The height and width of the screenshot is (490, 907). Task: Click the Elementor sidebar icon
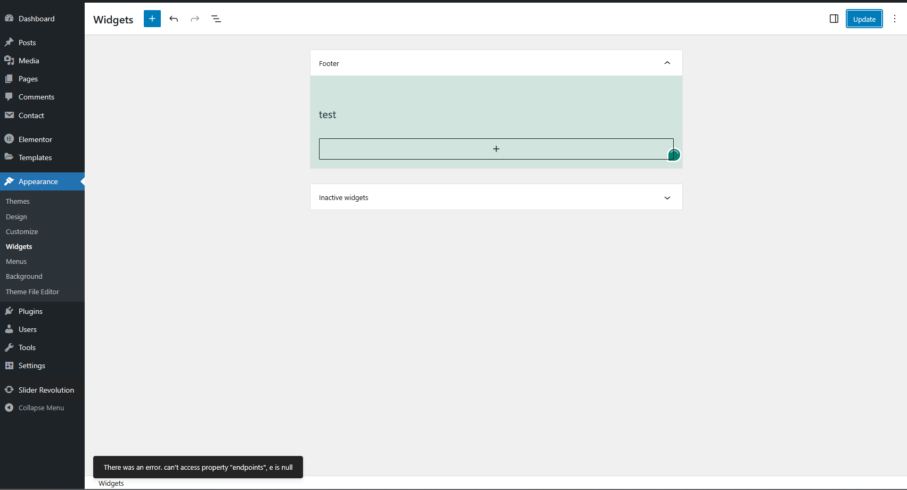pyautogui.click(x=9, y=139)
